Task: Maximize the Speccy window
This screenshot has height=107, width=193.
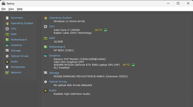Action: [178, 3]
